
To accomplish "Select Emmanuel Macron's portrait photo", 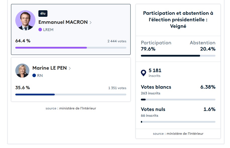I will (25, 20).
